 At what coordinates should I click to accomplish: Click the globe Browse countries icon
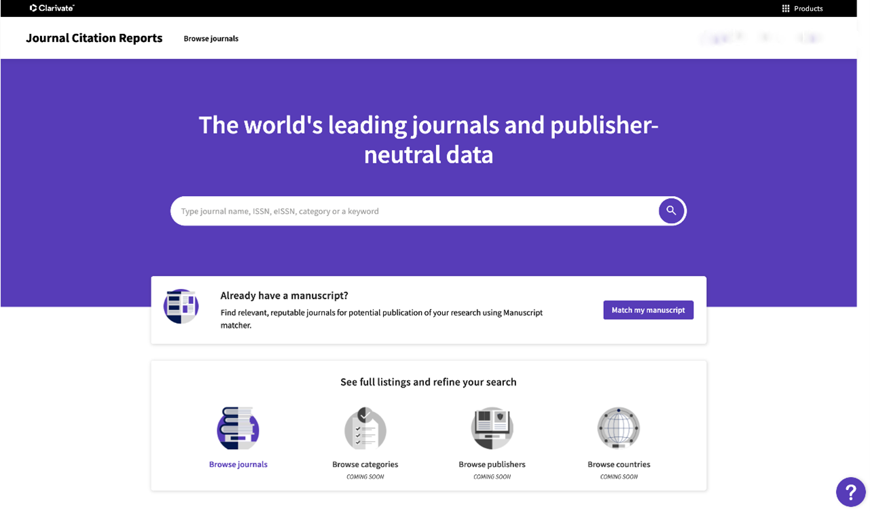619,428
